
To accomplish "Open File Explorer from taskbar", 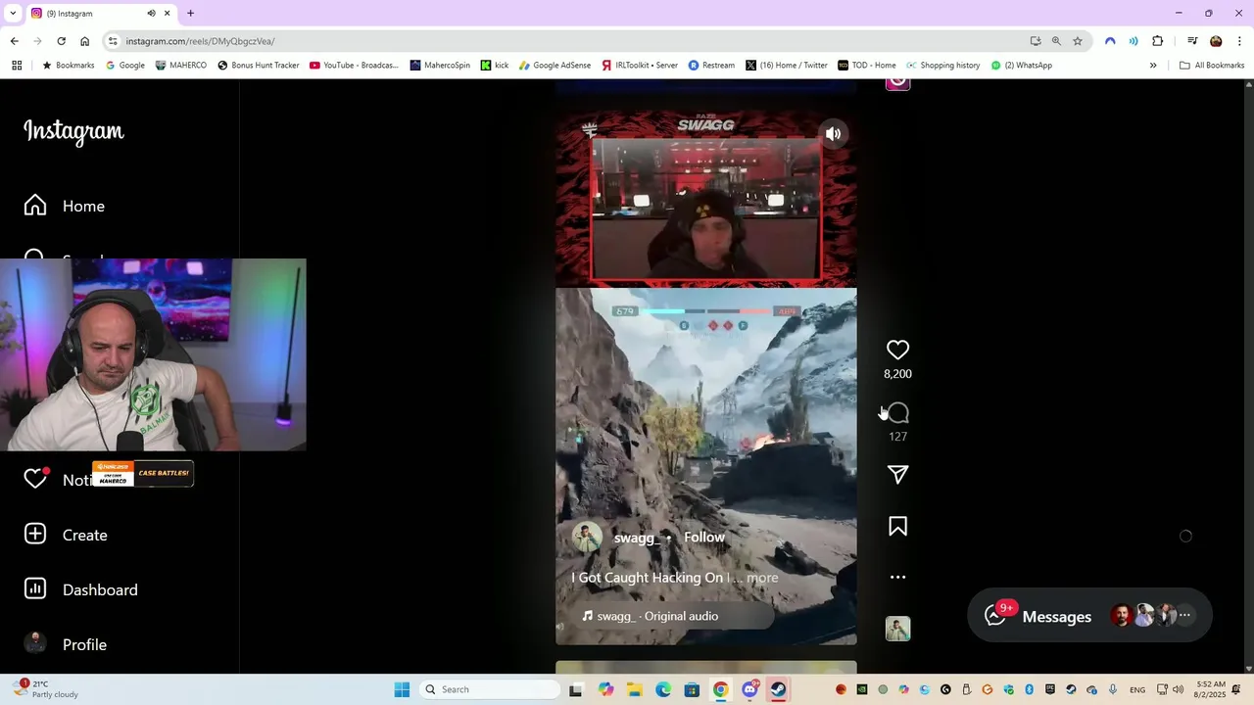I will click(634, 689).
